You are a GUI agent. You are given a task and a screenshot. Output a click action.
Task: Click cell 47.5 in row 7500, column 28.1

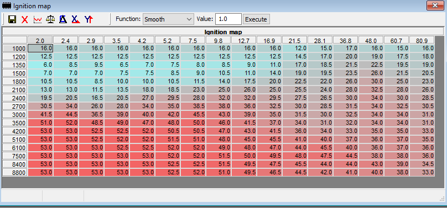pyautogui.click(x=320, y=156)
